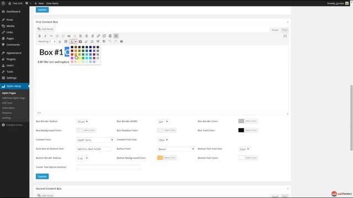Open Button Font Bevan dropdown
The image size is (353, 198).
(176, 149)
